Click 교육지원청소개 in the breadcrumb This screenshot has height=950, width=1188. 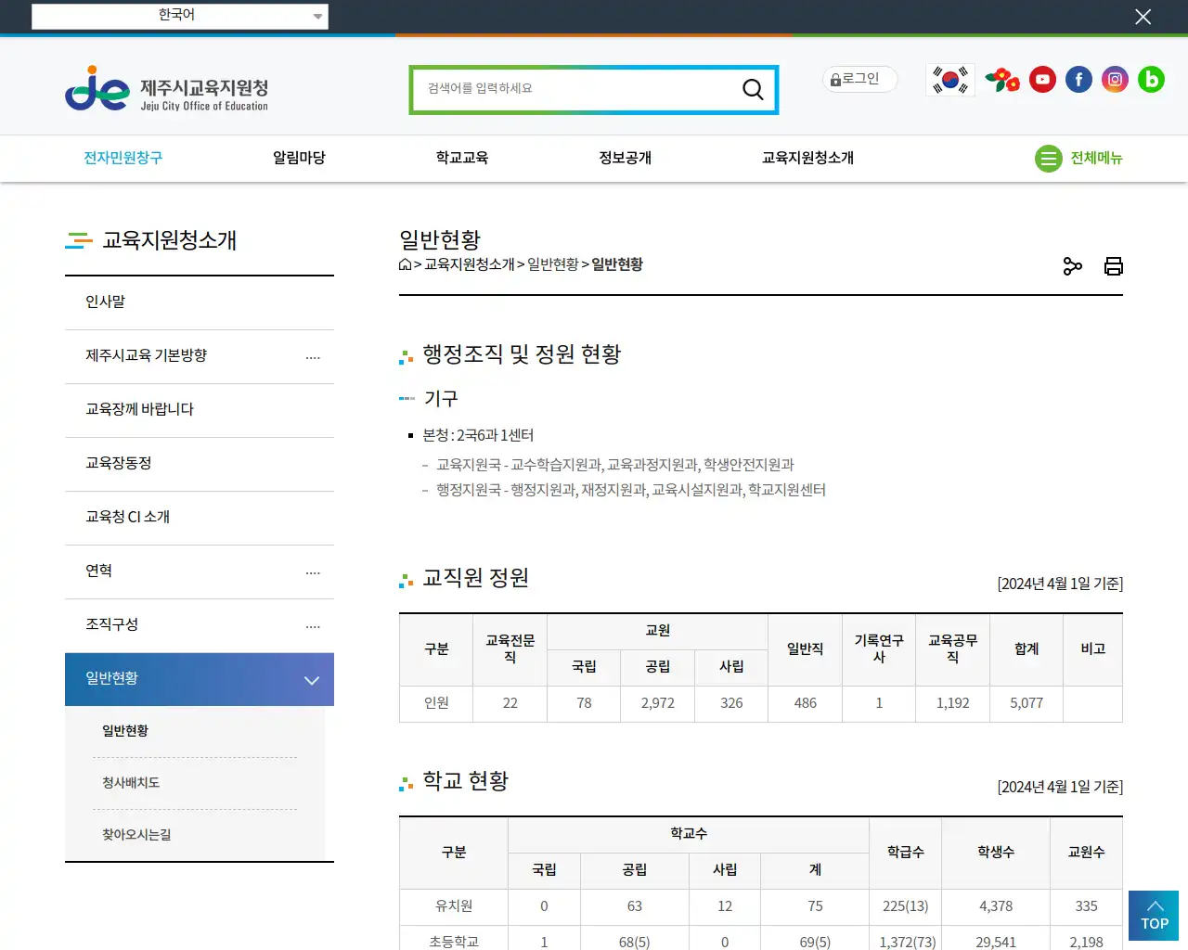coord(470,264)
